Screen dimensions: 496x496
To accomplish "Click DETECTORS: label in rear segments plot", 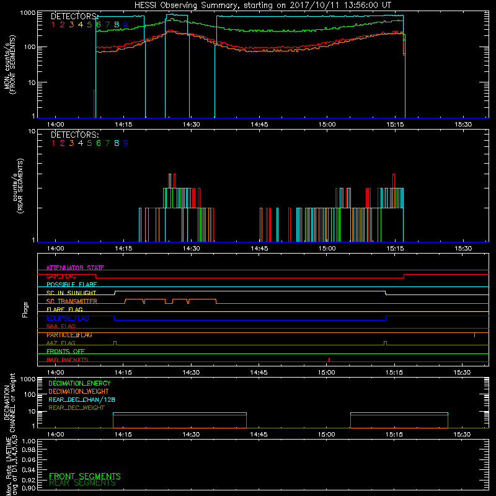I will pyautogui.click(x=75, y=135).
